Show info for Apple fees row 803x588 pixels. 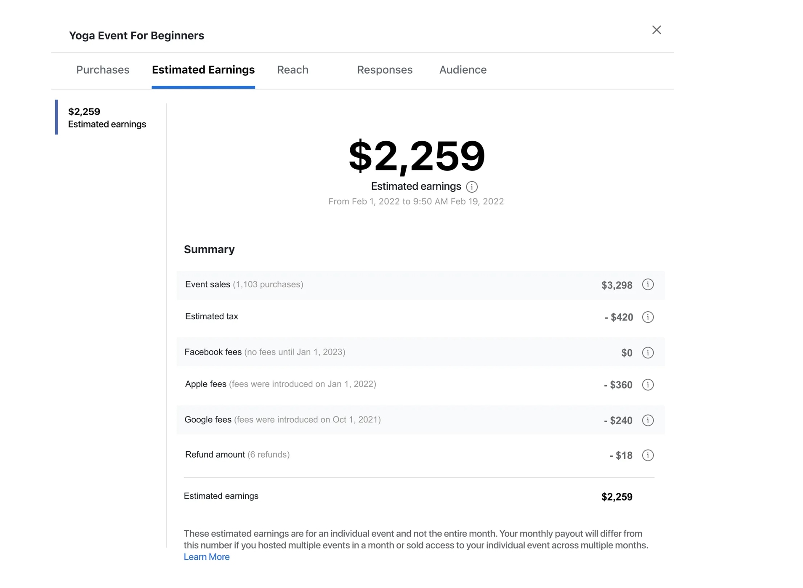click(648, 385)
